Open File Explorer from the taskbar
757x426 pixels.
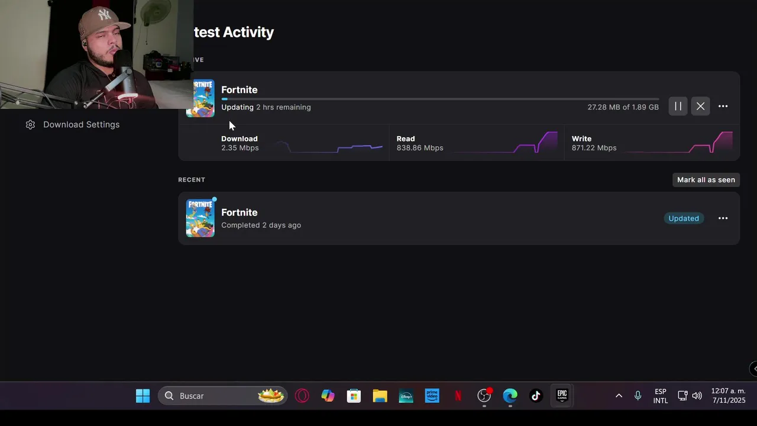(380, 396)
